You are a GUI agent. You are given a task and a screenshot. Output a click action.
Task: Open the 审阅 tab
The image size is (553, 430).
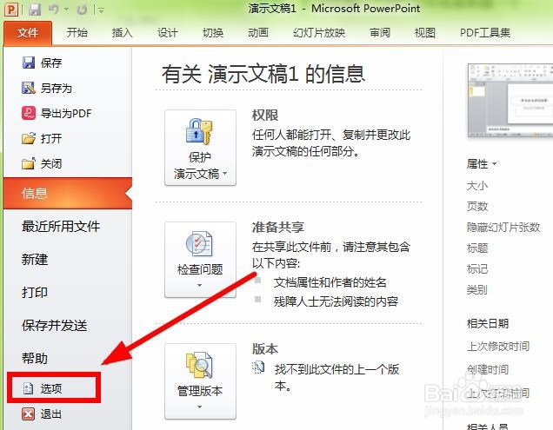click(380, 33)
